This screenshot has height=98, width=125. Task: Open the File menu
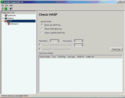tap(3, 5)
